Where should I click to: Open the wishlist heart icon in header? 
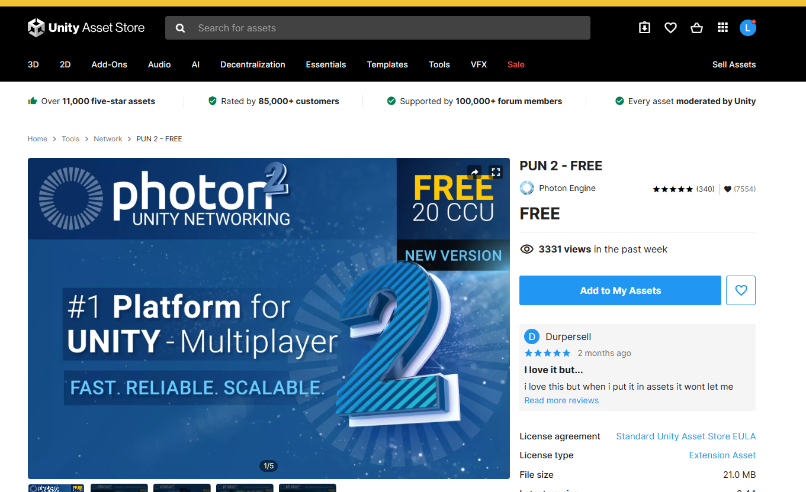point(670,28)
